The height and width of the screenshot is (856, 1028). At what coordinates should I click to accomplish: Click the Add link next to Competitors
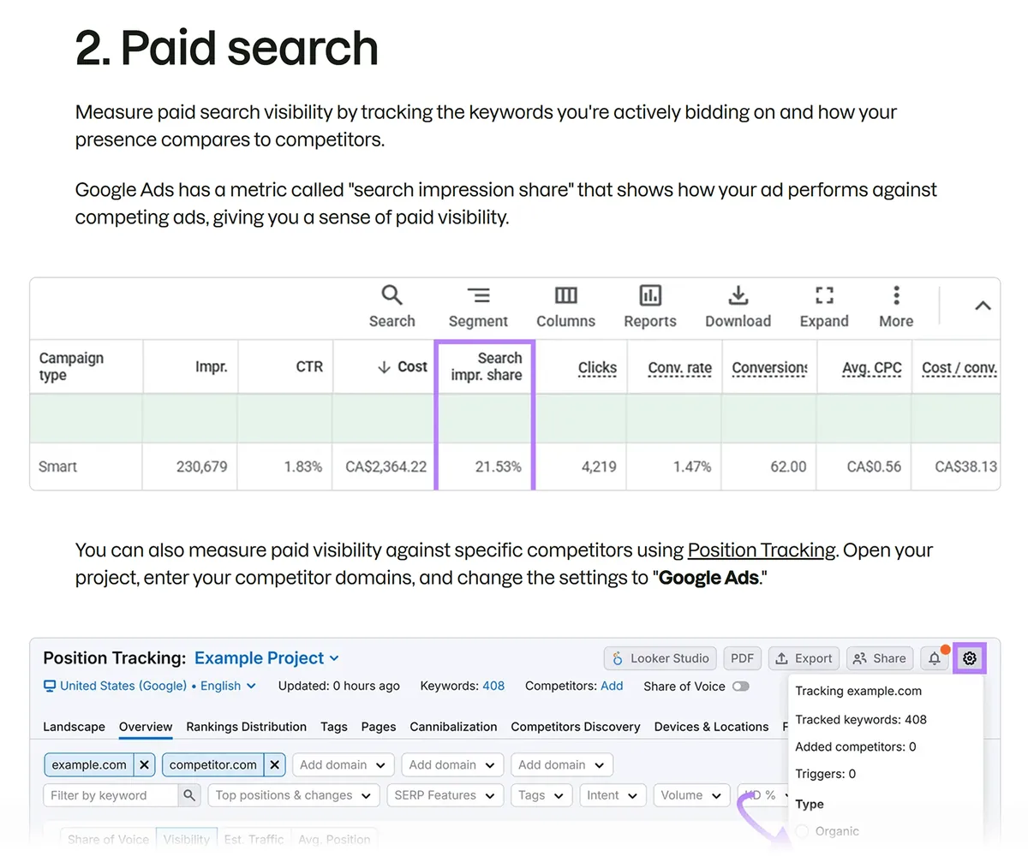tap(612, 686)
